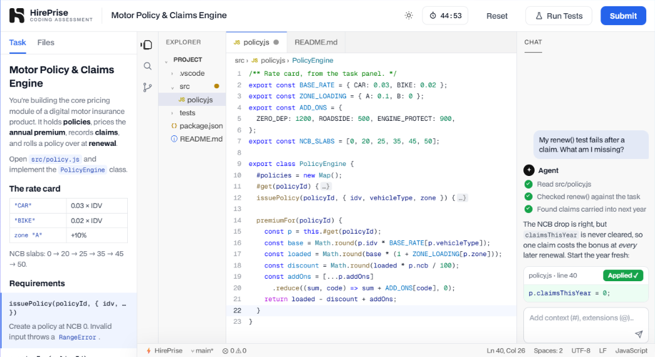655x357 pixels.
Task: Click the user message about renew() test
Action: 590,145
